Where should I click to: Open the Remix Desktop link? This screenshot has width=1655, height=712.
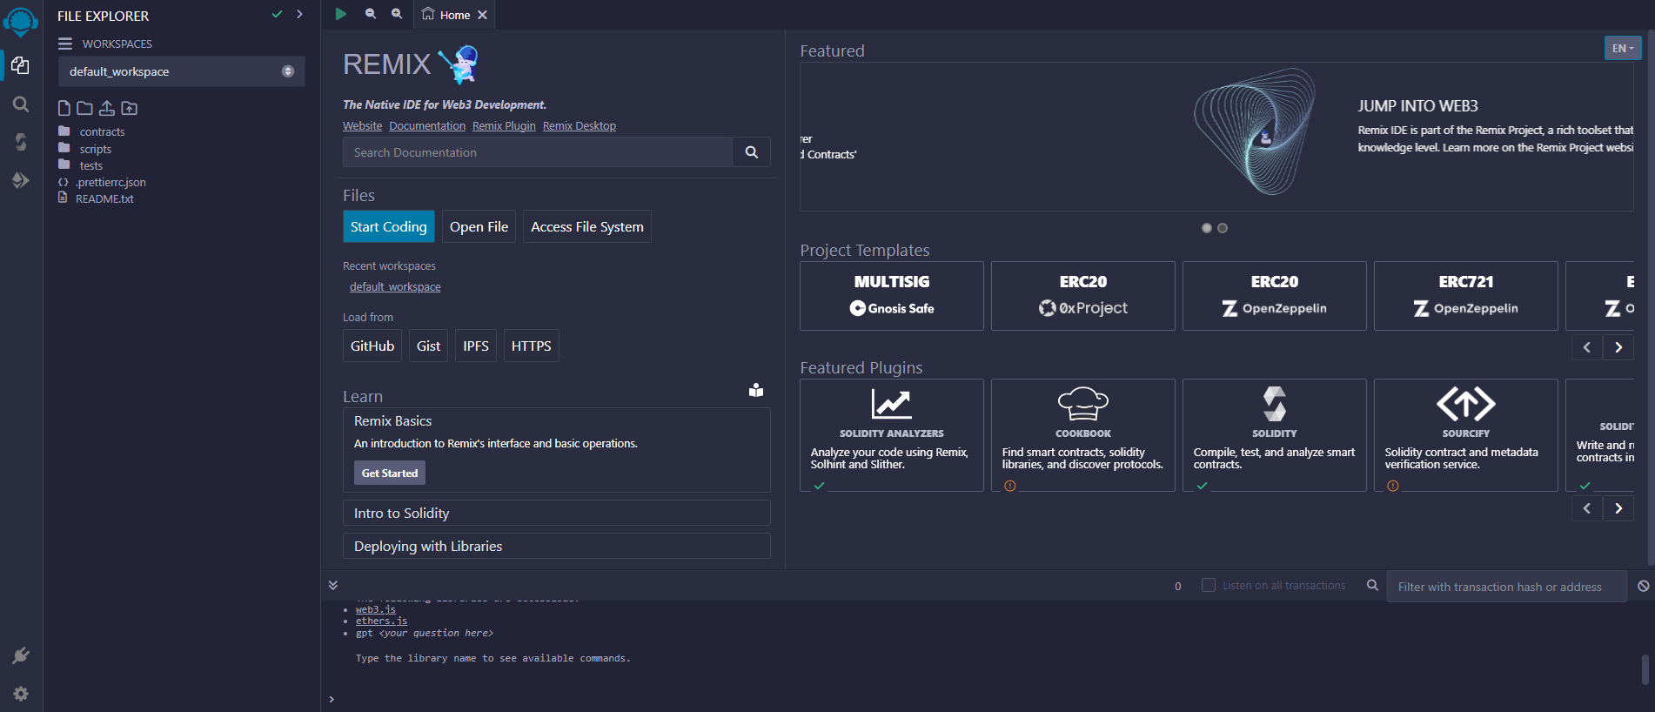click(x=580, y=126)
